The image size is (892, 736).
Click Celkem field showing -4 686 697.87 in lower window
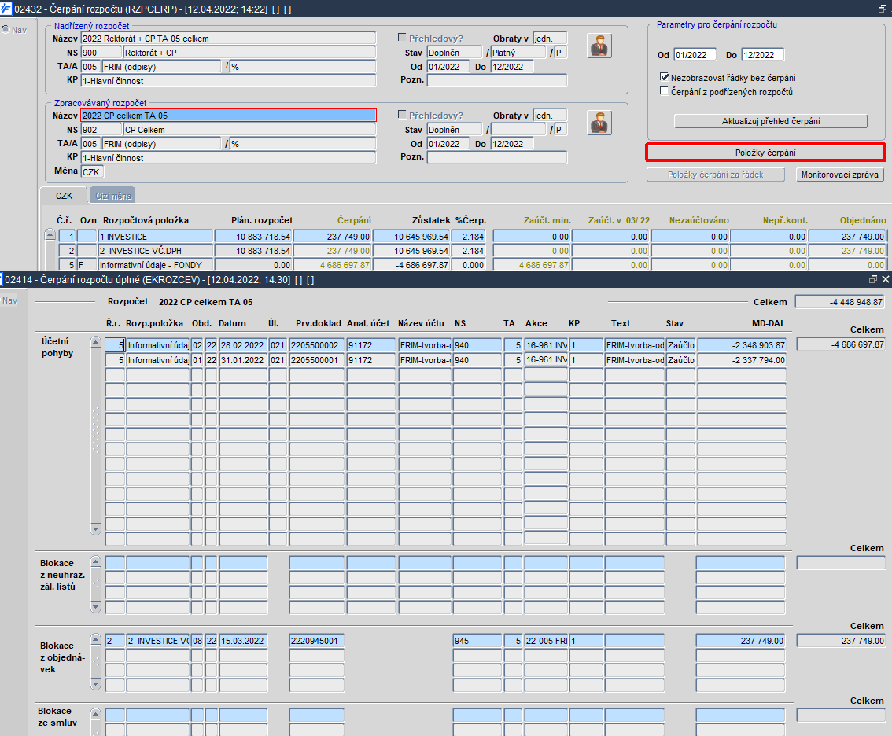841,344
